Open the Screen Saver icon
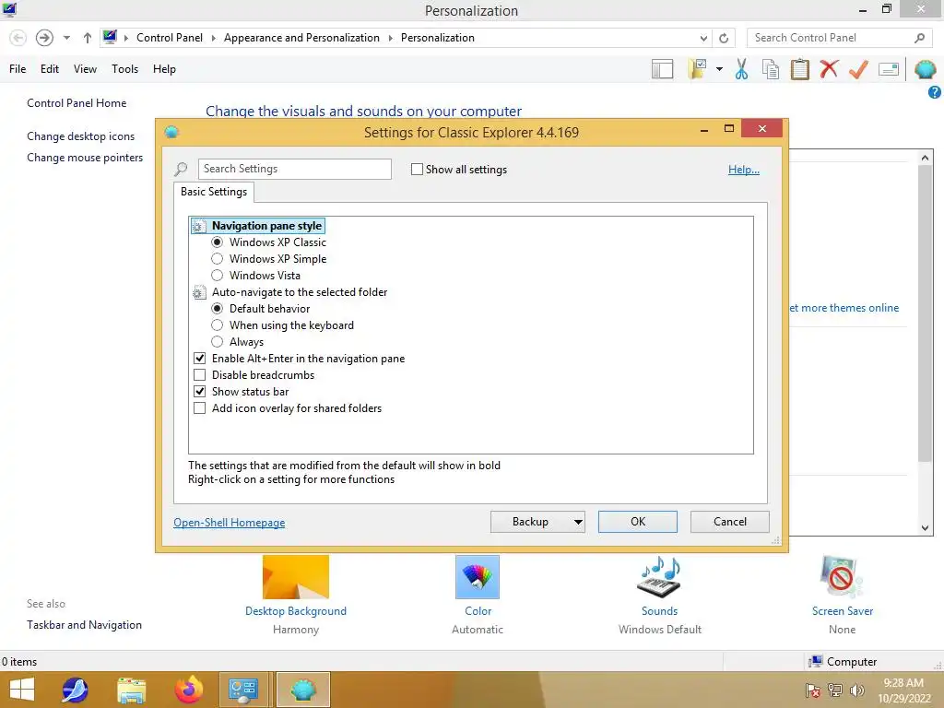Image resolution: width=944 pixels, height=708 pixels. click(842, 577)
